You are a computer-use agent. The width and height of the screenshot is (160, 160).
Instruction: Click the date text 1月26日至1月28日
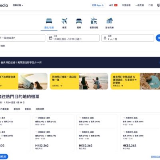click(x=14, y=102)
